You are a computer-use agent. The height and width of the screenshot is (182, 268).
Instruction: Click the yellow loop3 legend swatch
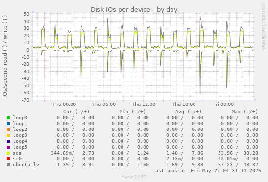coord(8,135)
